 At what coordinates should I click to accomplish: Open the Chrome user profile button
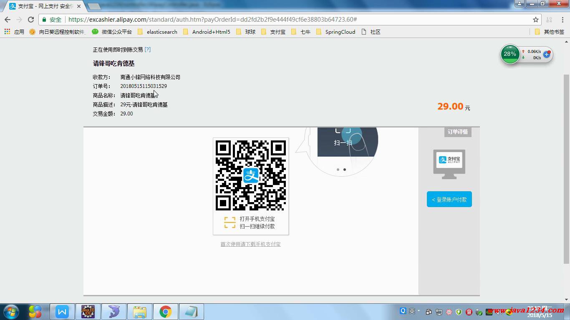click(519, 4)
